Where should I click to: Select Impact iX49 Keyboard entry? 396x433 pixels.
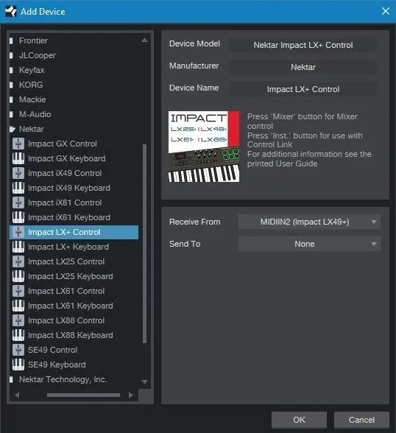[69, 188]
